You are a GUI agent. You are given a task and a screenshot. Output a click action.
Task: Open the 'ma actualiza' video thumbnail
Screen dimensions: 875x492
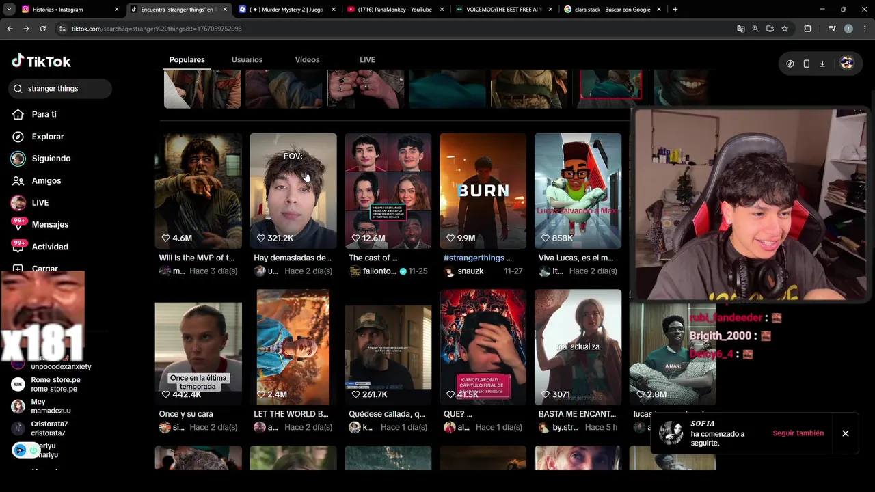pos(578,347)
